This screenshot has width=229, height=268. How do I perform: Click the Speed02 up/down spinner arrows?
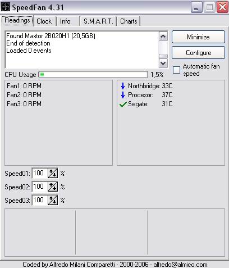(53, 187)
